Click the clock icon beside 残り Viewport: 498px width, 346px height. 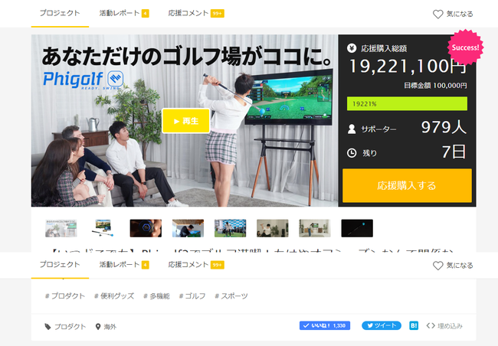coord(352,152)
